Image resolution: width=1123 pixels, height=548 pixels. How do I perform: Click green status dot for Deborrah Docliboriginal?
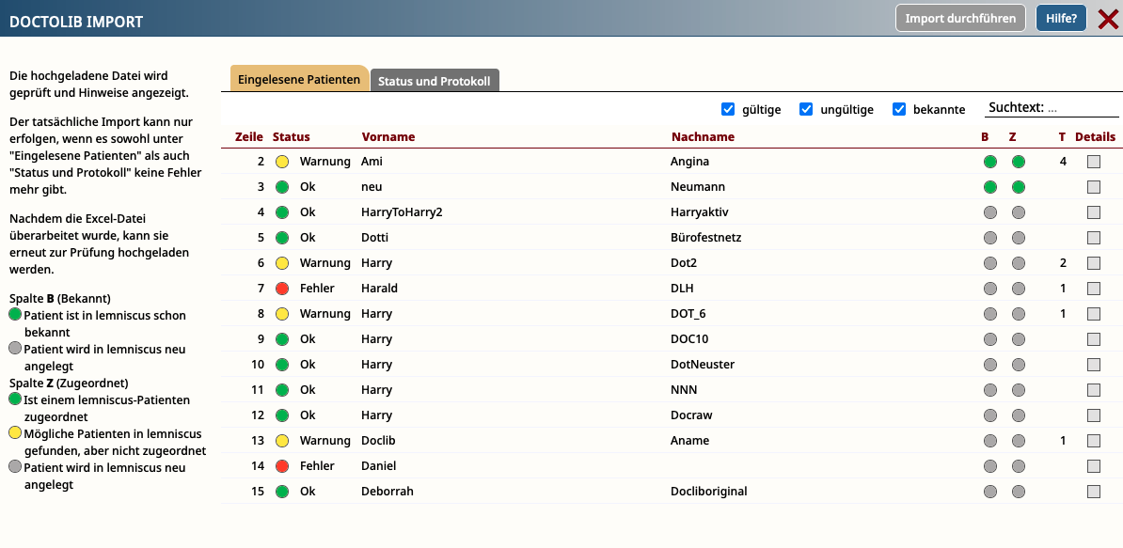pyautogui.click(x=282, y=492)
